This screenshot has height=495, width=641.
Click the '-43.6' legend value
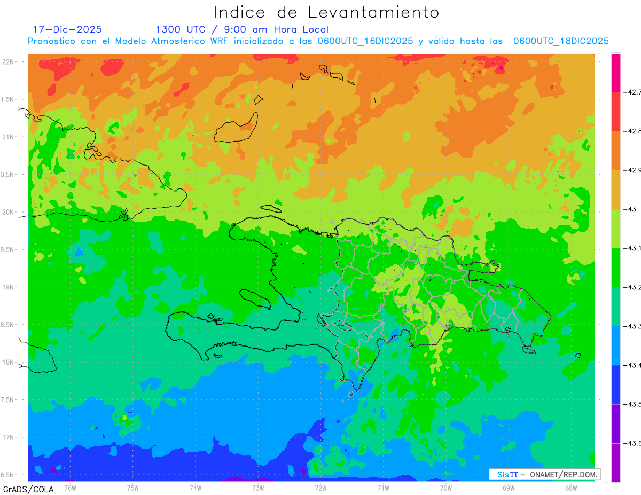click(x=632, y=443)
